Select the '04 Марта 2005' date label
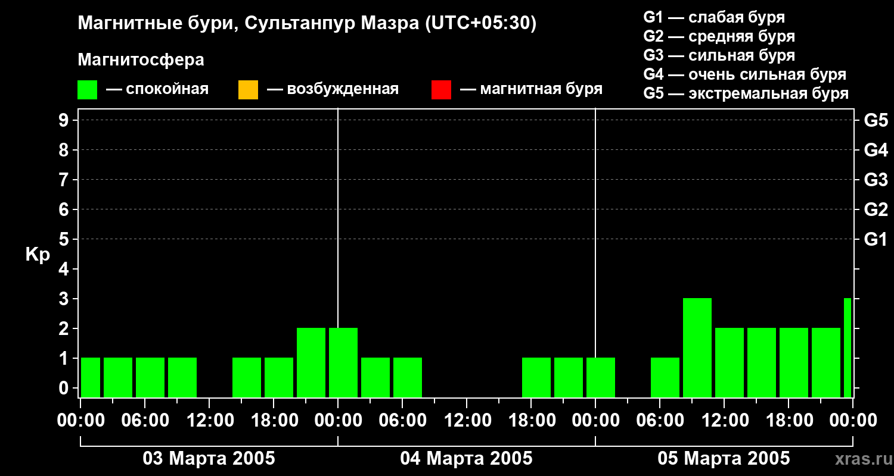Image resolution: width=894 pixels, height=476 pixels. 466,459
